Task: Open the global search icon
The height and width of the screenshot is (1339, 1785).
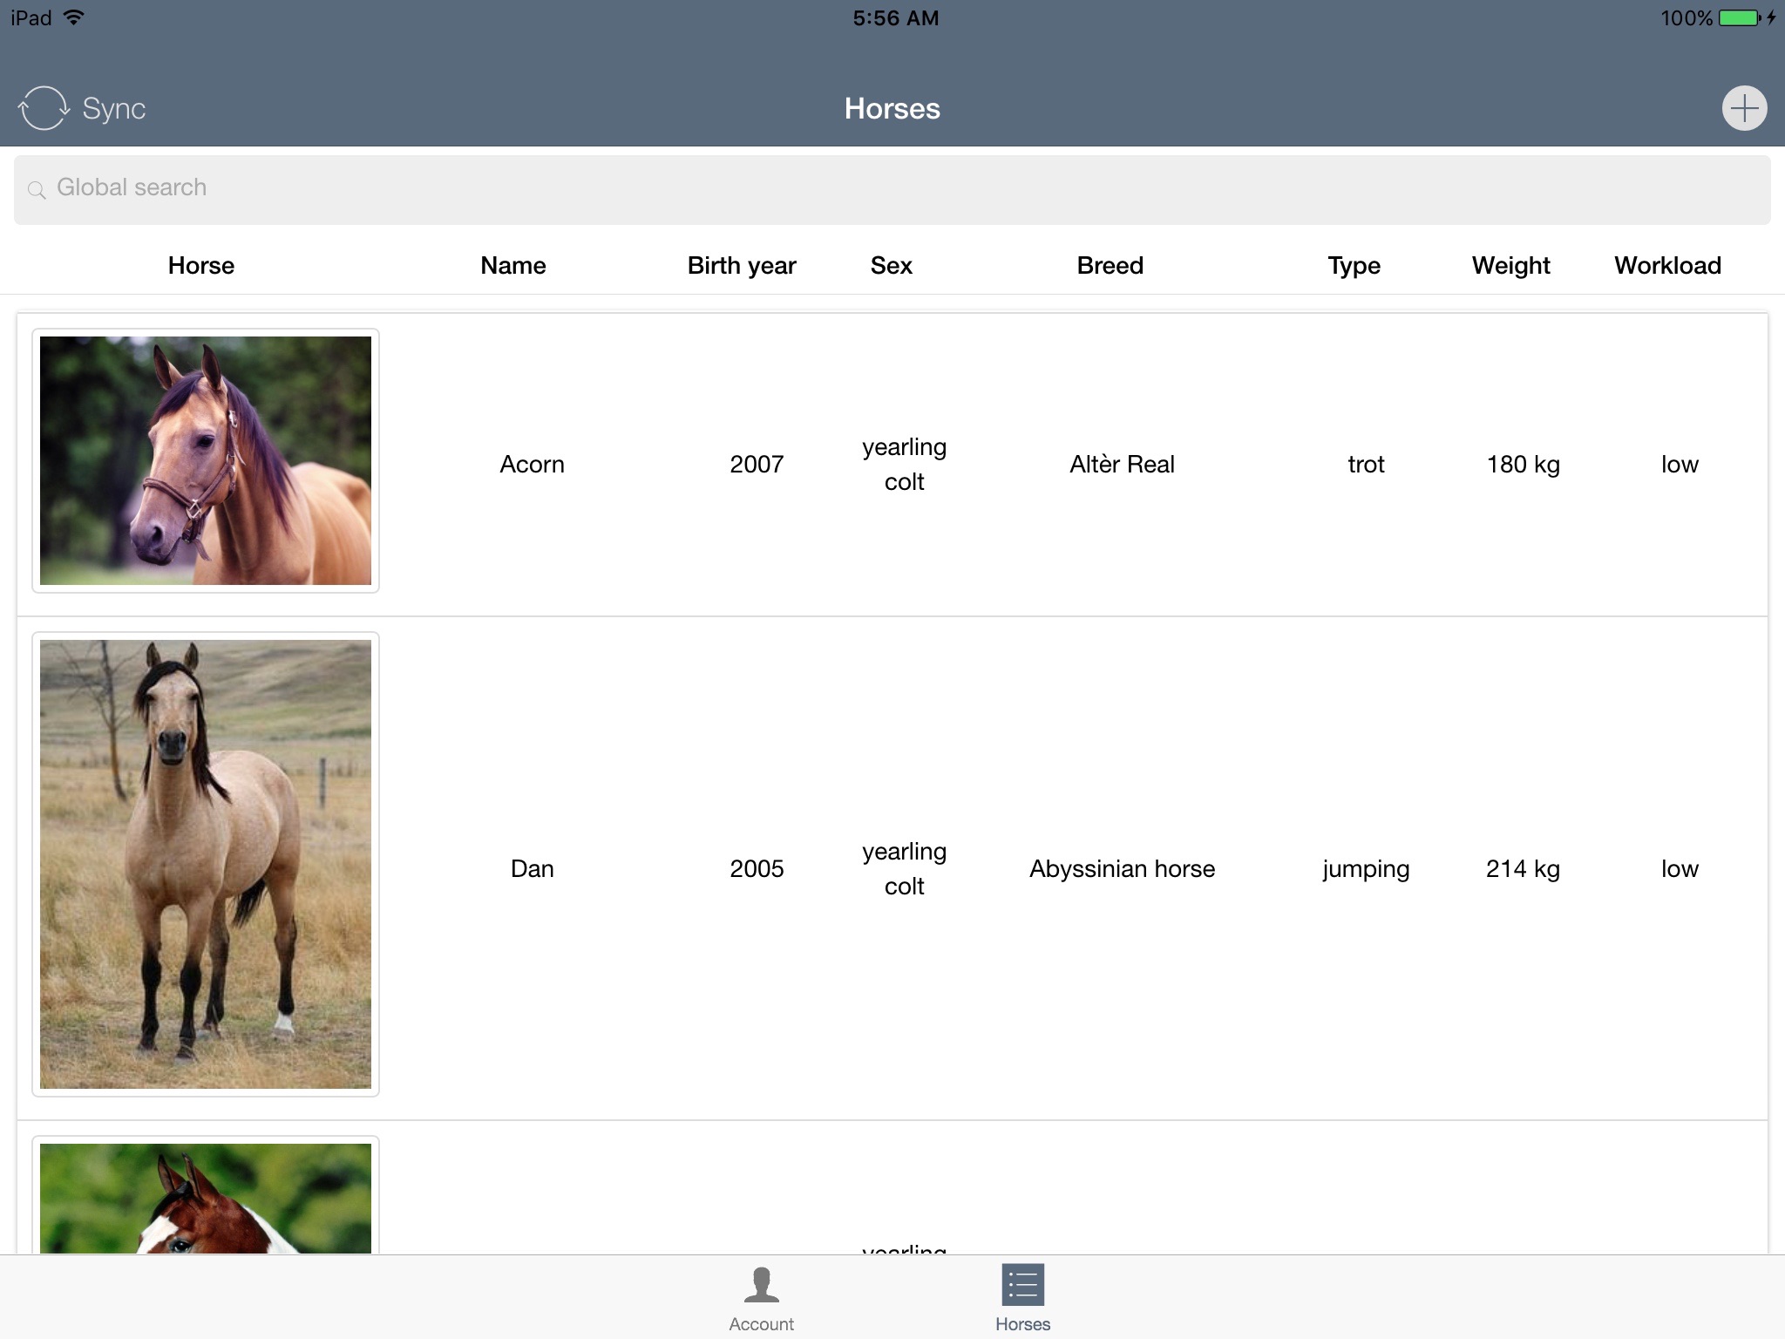Action: pyautogui.click(x=38, y=187)
